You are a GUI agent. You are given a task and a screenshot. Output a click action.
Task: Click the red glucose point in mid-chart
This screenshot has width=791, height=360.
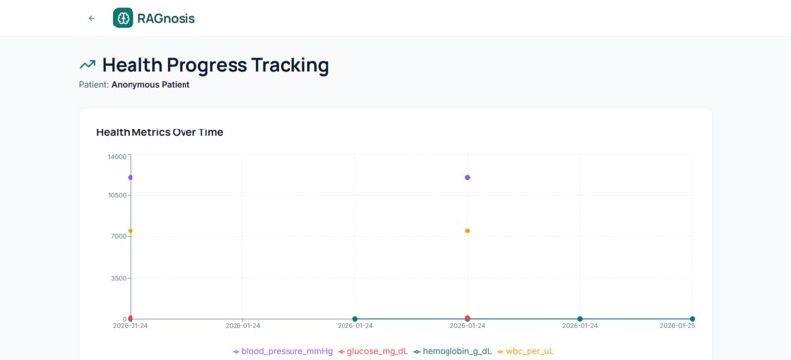(x=468, y=318)
